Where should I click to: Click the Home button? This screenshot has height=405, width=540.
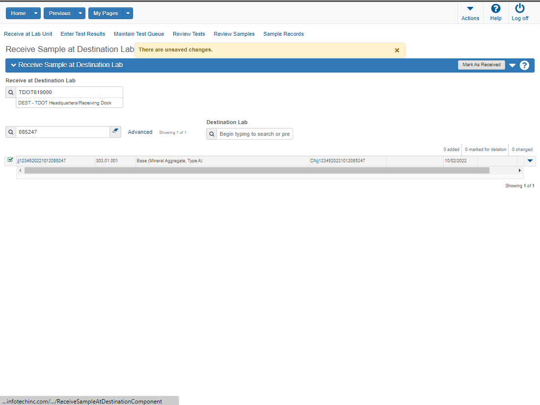18,13
